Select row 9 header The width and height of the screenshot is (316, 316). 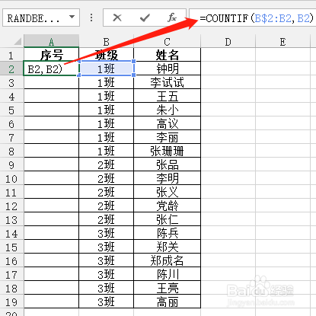[x=11, y=164]
